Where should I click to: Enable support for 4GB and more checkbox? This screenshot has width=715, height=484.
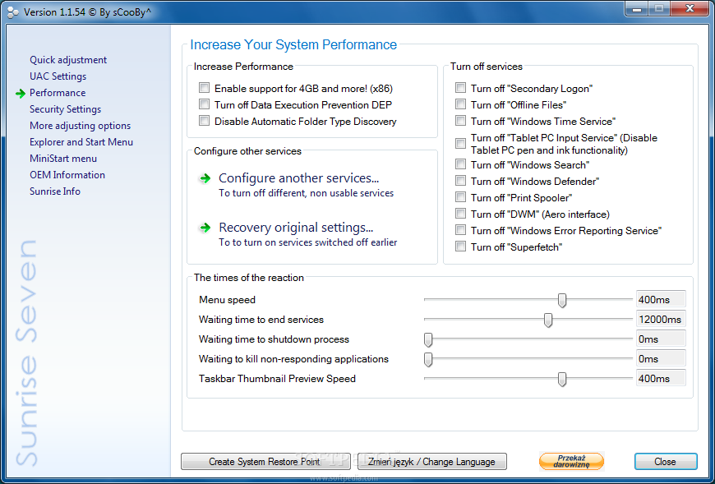tap(205, 88)
